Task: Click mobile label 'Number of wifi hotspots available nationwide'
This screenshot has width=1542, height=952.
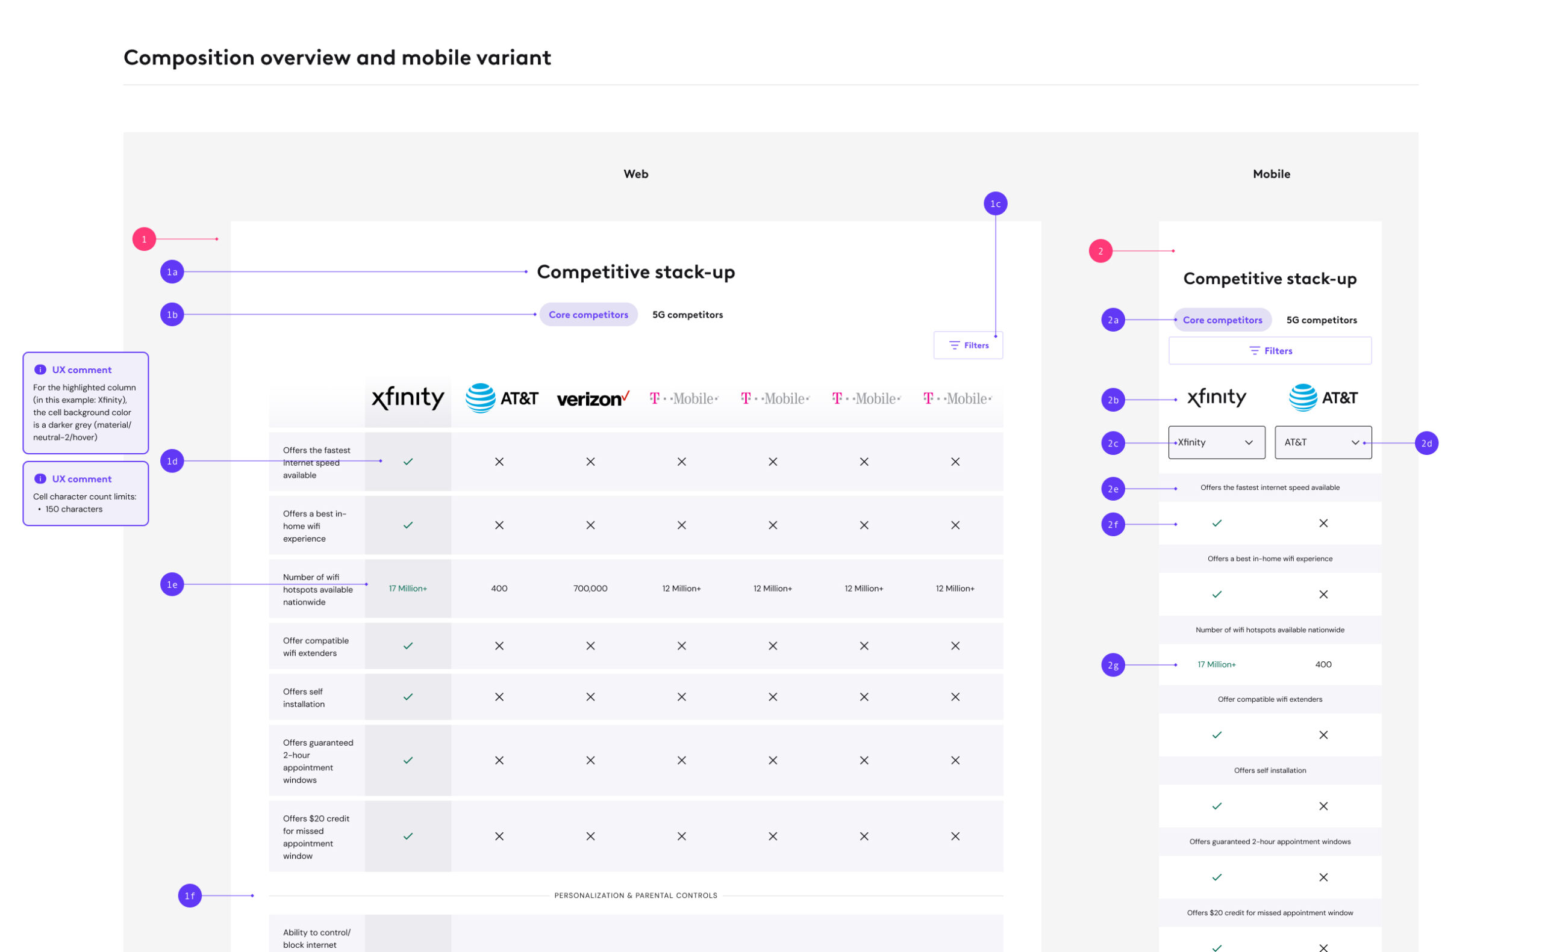Action: [x=1270, y=629]
